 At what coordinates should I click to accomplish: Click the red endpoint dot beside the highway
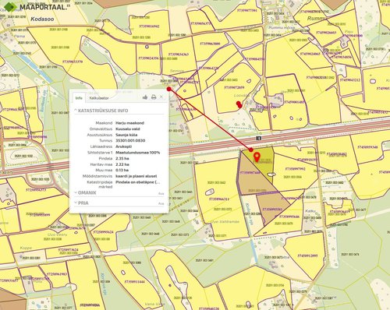point(251,150)
